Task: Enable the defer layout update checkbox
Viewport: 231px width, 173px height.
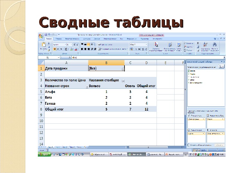Action: click(x=188, y=145)
